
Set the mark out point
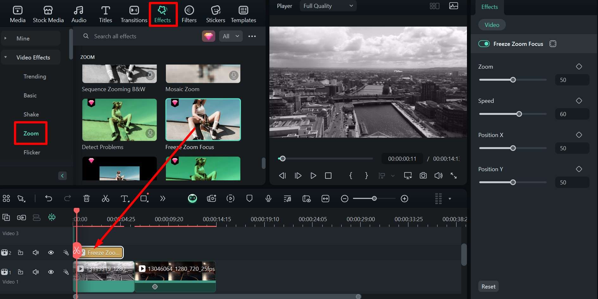click(366, 176)
